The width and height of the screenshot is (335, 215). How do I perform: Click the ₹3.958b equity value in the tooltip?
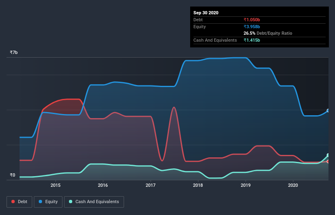click(x=252, y=27)
